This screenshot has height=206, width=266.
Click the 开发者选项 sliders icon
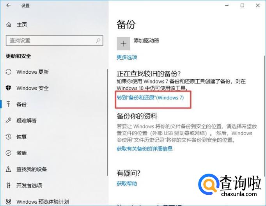tap(8, 185)
